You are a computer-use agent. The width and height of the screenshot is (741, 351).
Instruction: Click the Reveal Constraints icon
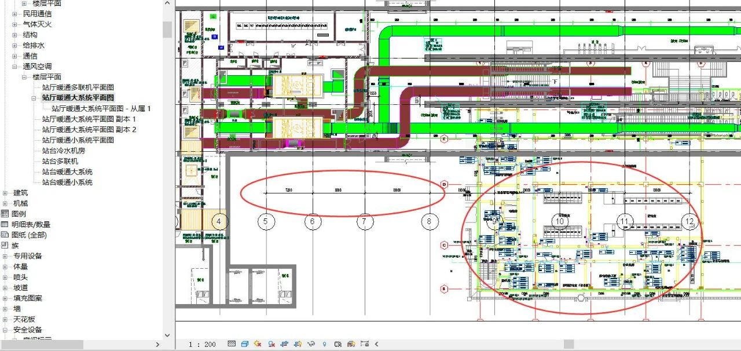click(365, 344)
